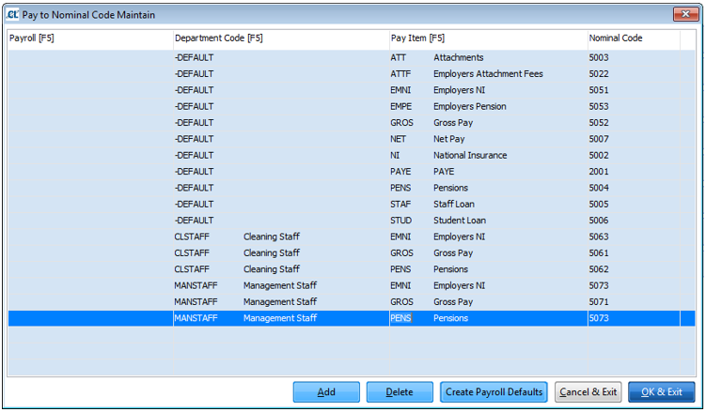Screen dimensions: 706x412
Task: Click the Department Code [F5] column header
Action: point(280,38)
